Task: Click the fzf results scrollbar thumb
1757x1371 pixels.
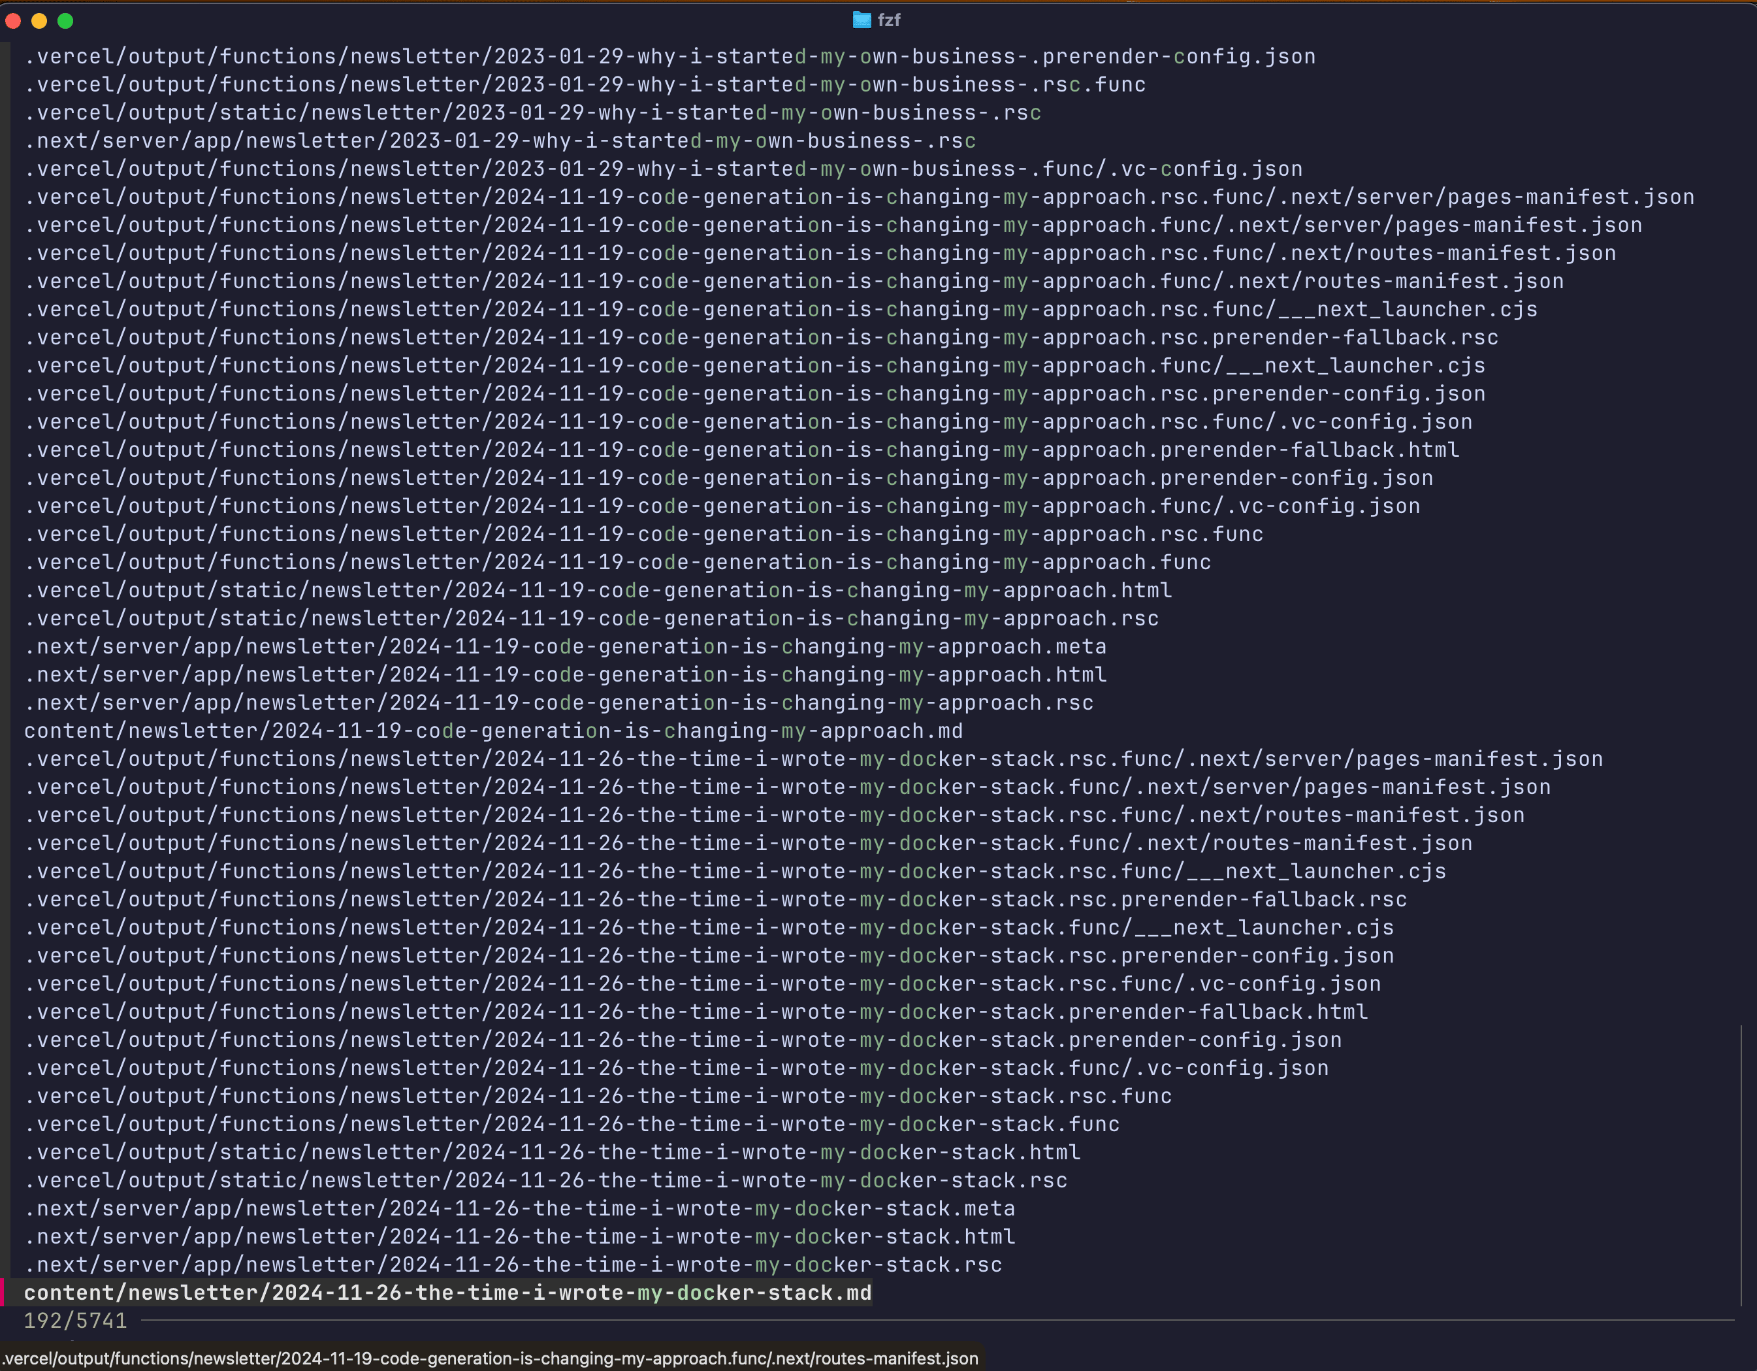Action: pos(1742,1166)
